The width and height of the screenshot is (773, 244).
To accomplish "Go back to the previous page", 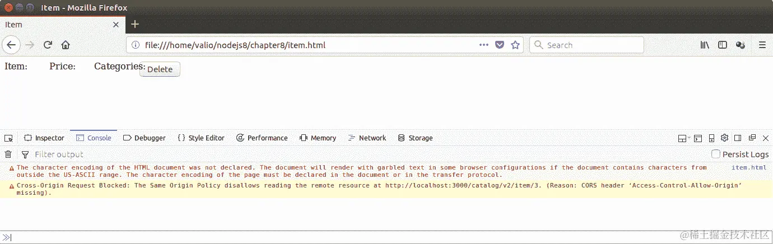I will (11, 45).
